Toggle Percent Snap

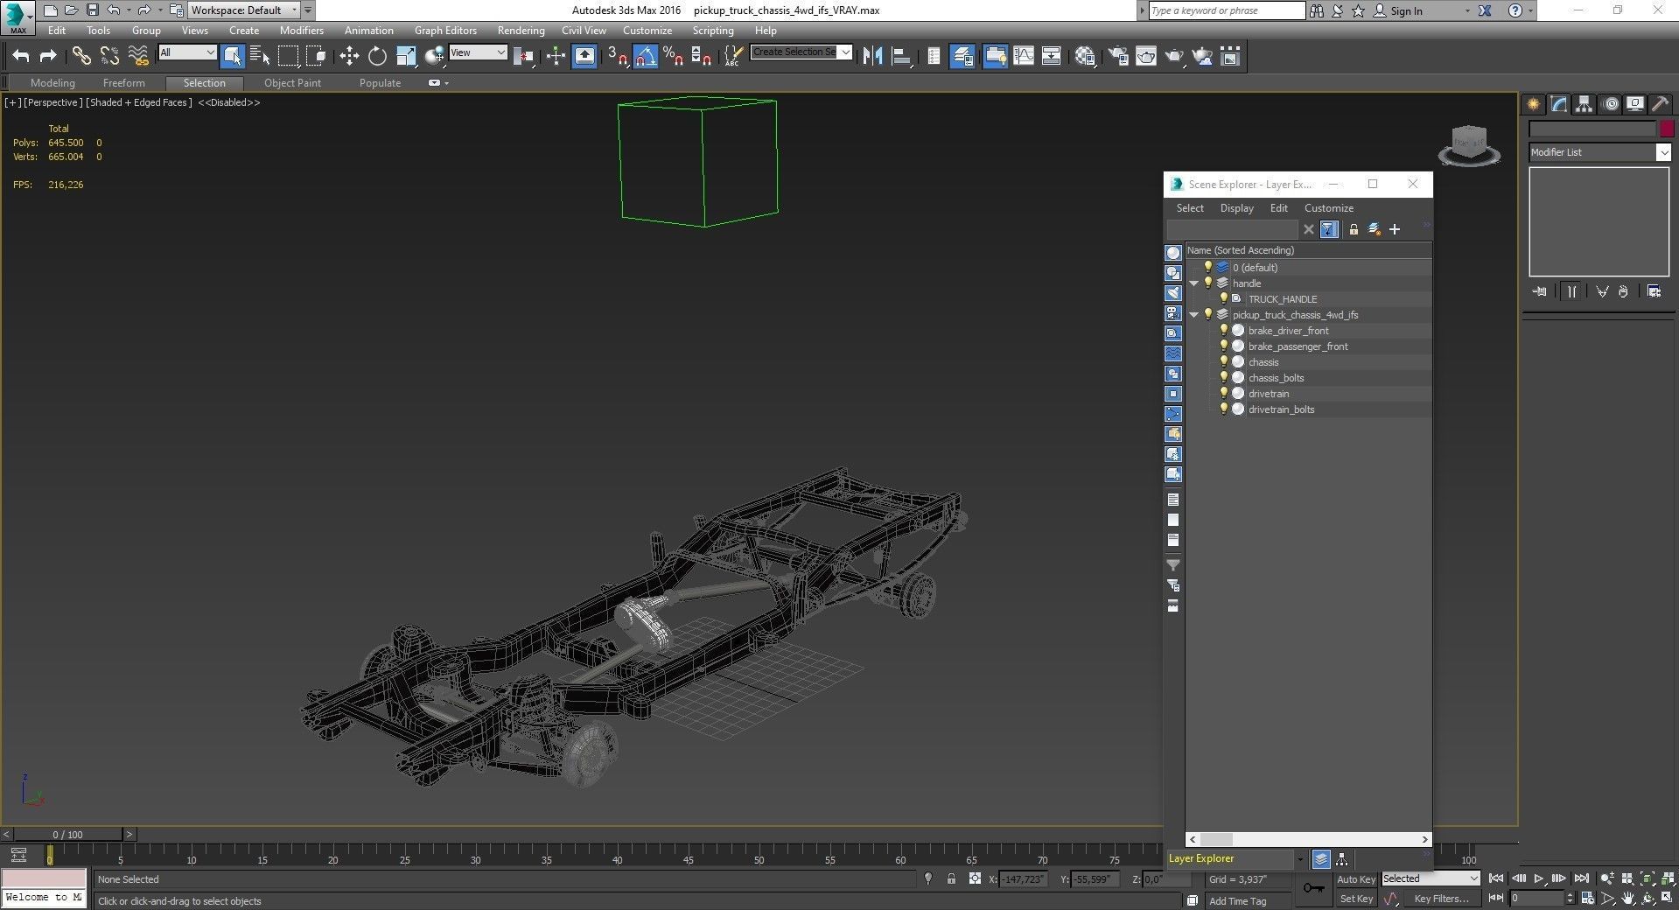pyautogui.click(x=674, y=56)
